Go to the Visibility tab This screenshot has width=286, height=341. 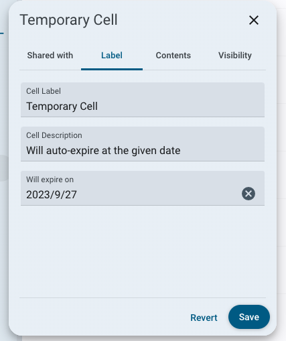[x=235, y=56]
